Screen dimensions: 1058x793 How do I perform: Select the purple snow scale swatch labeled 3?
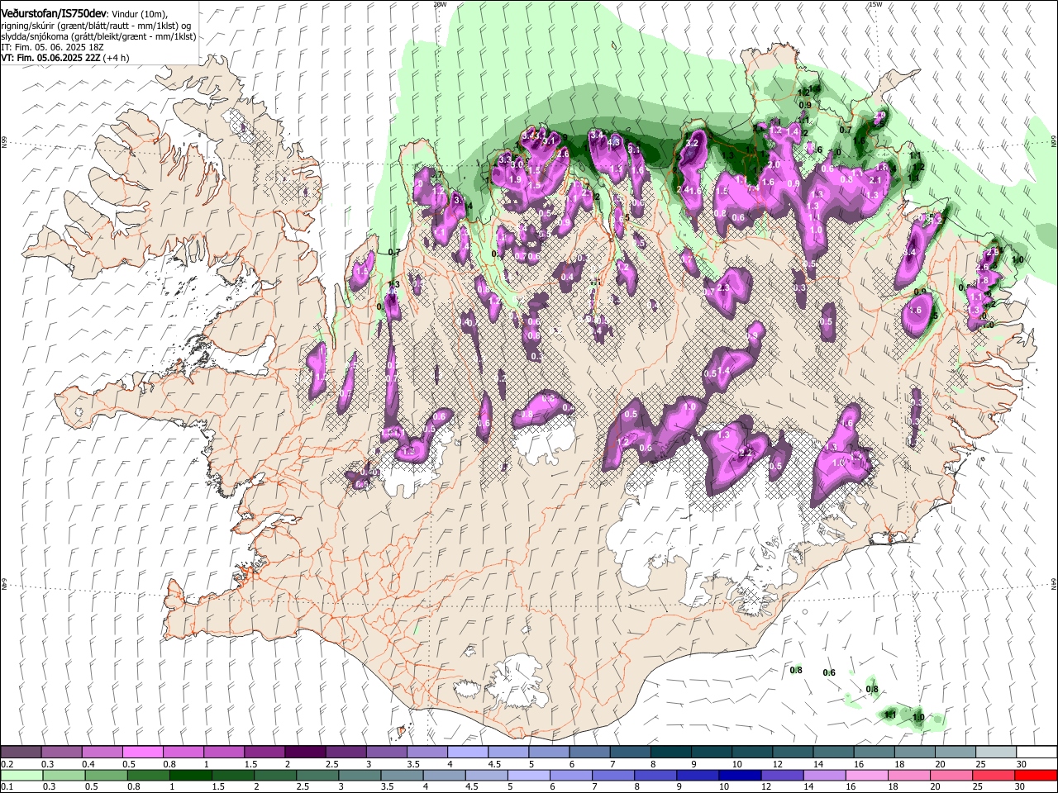click(387, 753)
